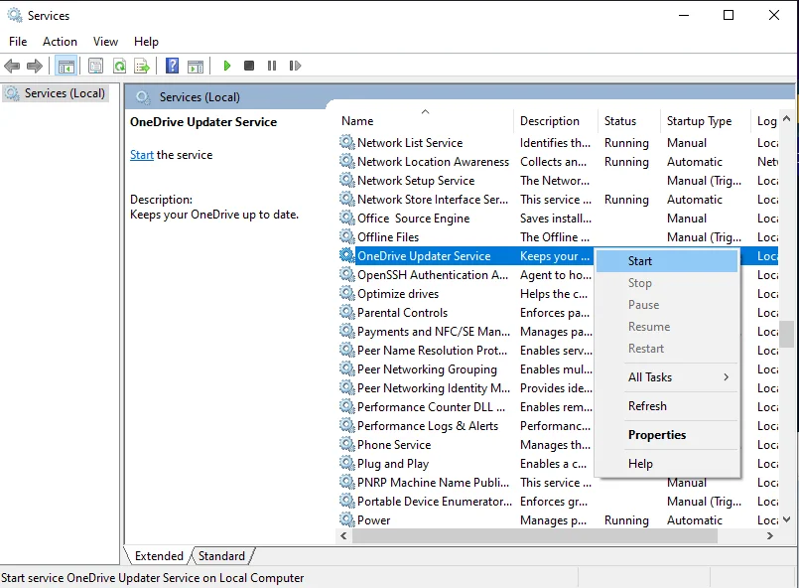Viewport: 799px width, 588px height.
Task: Select the Peer Networking Grouping row
Action: coord(466,369)
